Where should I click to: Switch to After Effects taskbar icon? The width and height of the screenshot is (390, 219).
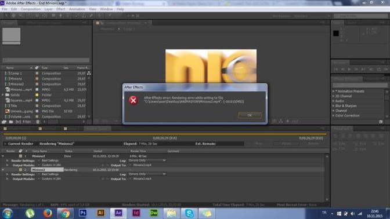click(118, 213)
